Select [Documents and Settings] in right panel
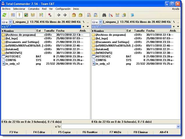Image resolution: width=185 pixels, height=139 pixels. point(136,42)
